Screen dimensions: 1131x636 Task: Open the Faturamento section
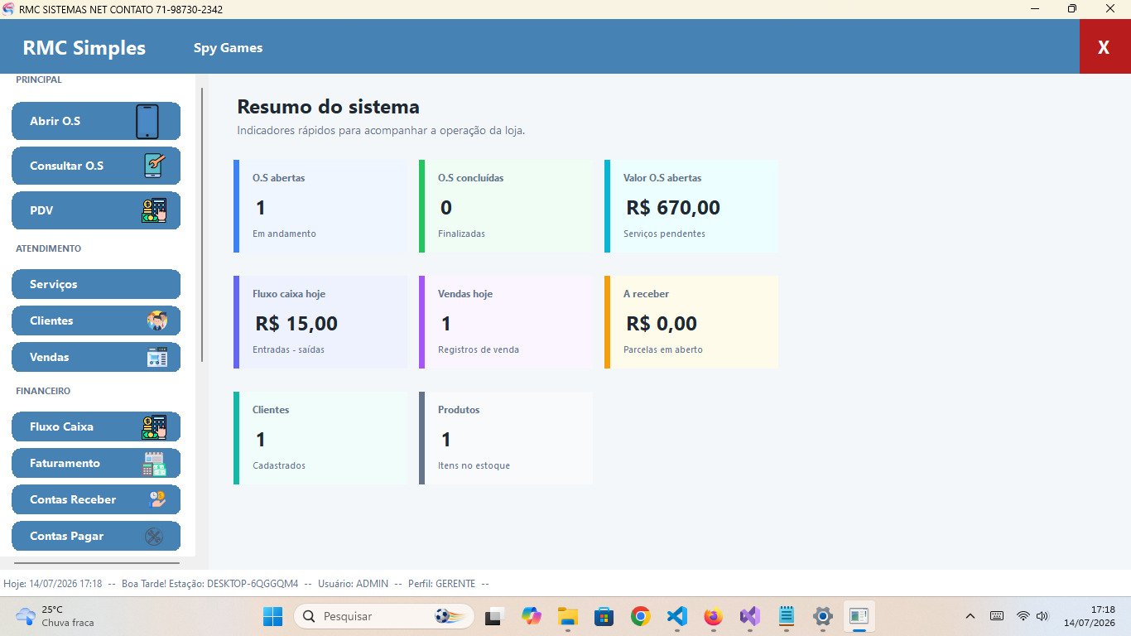pos(96,463)
